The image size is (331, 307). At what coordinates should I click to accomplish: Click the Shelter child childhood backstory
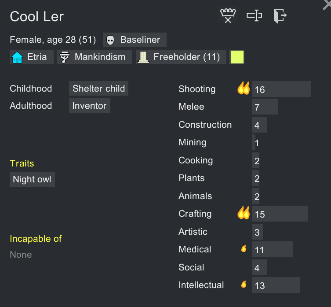98,89
